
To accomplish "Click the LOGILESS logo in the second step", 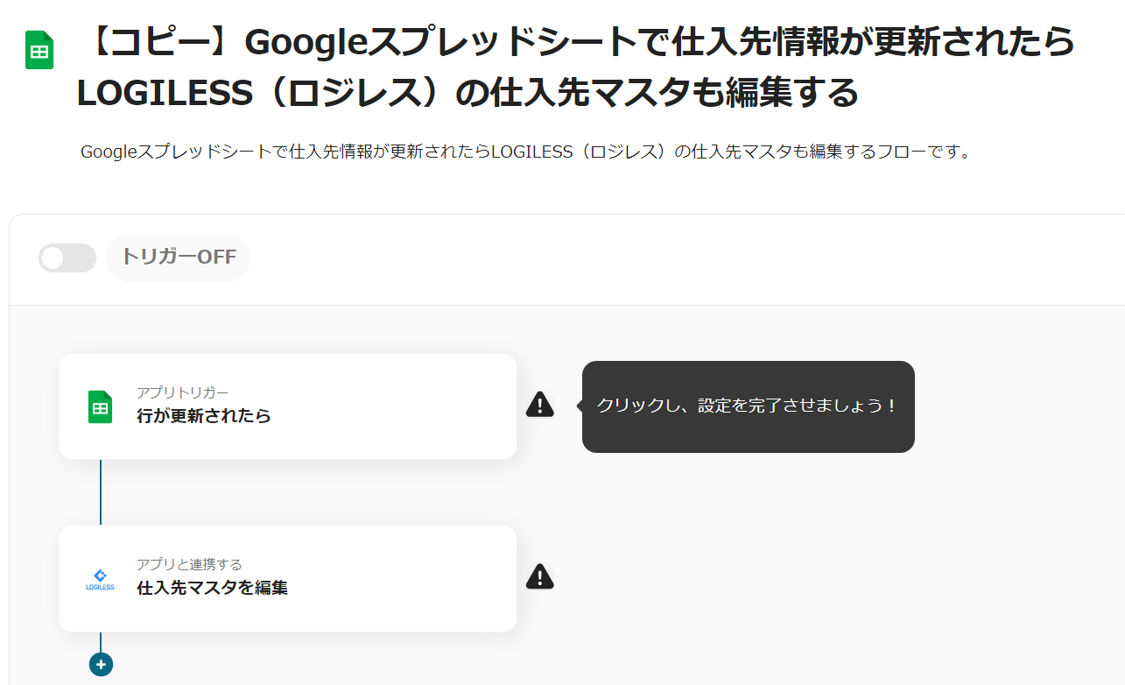I will tap(100, 580).
